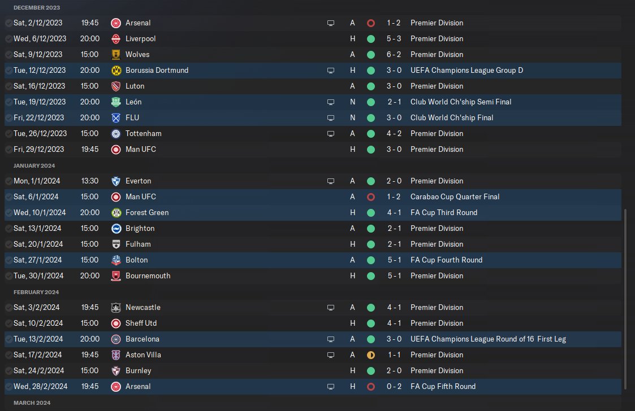This screenshot has width=635, height=411.
Task: Toggle check mark for Burnley 24/2/2024 fixture
Action: pyautogui.click(x=8, y=371)
